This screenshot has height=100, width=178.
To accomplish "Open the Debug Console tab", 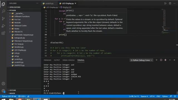I will click(68, 60).
